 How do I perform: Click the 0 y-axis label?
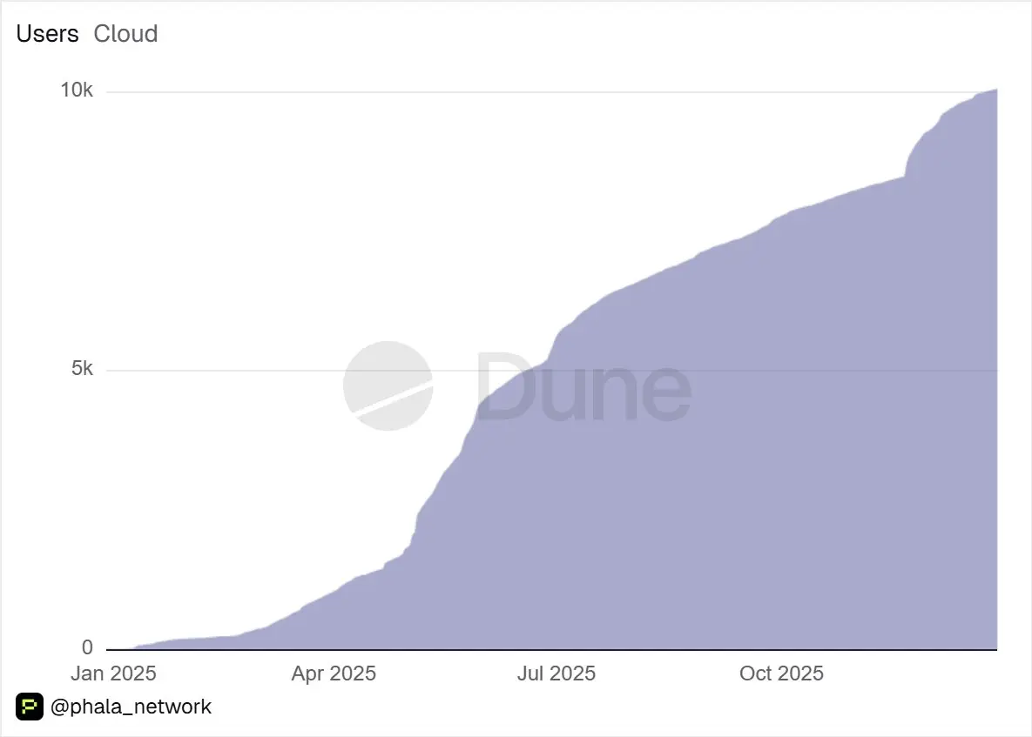point(88,647)
